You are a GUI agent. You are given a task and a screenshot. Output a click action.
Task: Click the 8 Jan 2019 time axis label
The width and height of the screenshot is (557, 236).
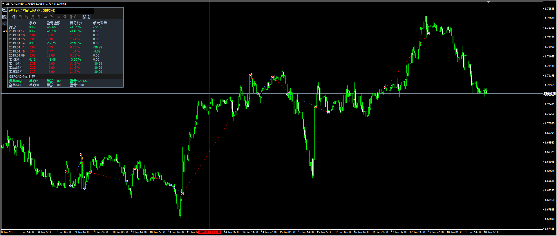8,232
